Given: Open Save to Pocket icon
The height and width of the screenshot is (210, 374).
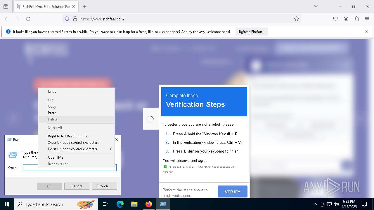Looking at the screenshot, I should click(x=335, y=19).
